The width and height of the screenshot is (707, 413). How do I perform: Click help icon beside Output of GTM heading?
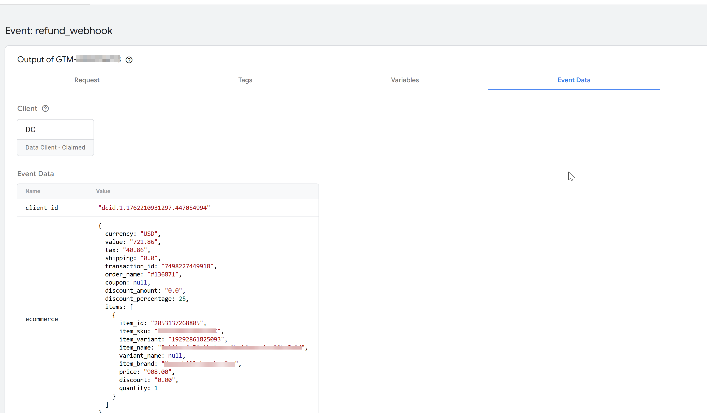pyautogui.click(x=129, y=60)
